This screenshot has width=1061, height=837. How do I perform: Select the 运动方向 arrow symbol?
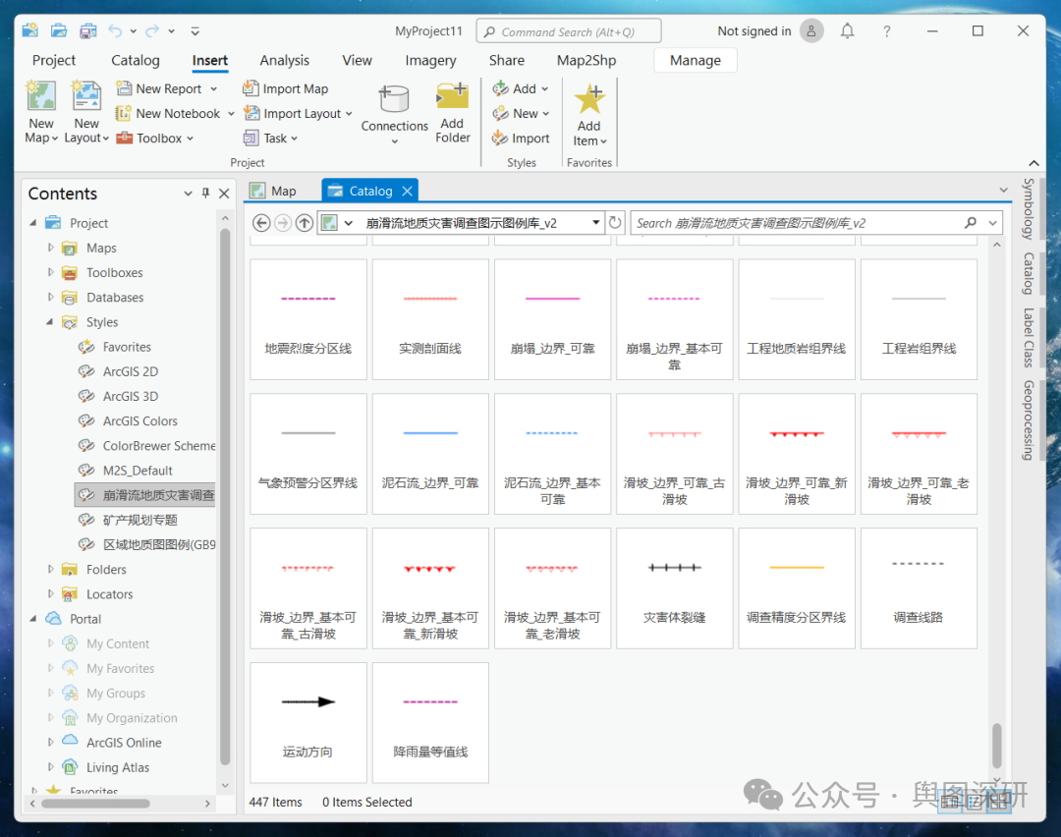[x=308, y=723]
